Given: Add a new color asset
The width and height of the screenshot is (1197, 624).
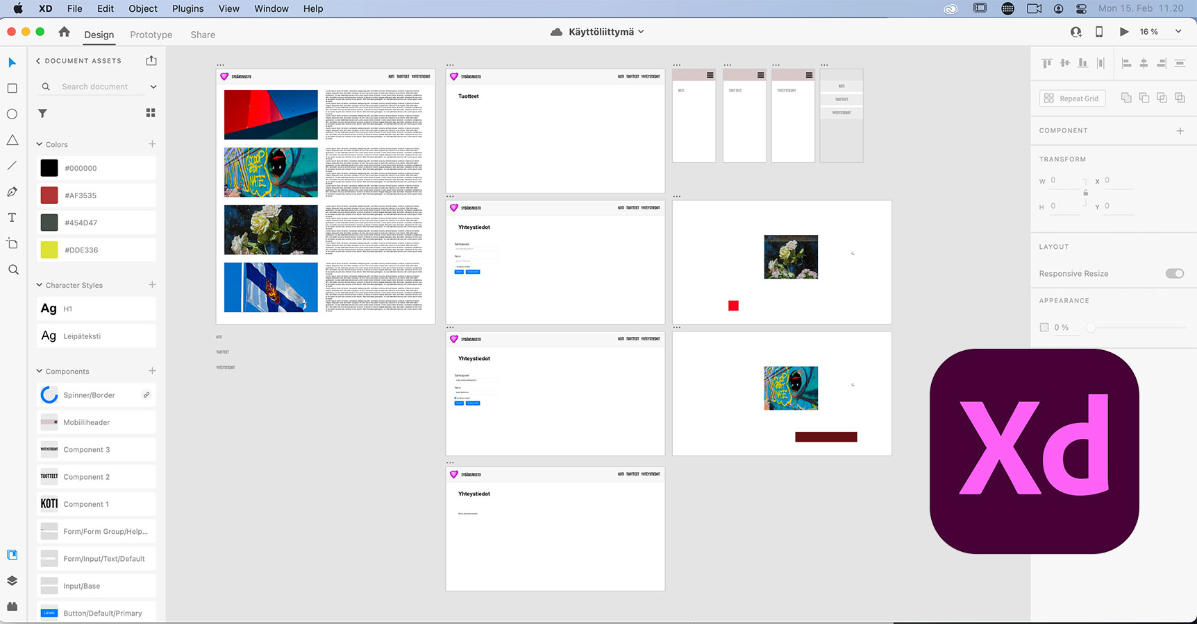Looking at the screenshot, I should point(152,144).
